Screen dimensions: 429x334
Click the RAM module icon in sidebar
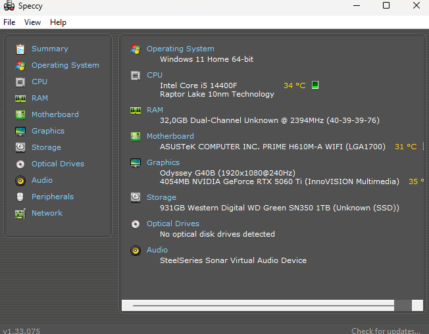(20, 99)
